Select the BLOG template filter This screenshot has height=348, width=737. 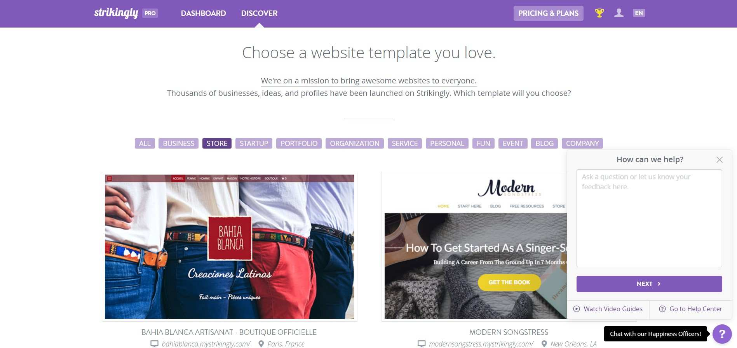coord(545,144)
